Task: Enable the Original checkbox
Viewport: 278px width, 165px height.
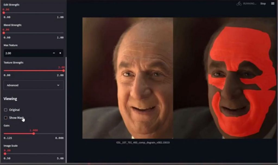Action: point(6,110)
